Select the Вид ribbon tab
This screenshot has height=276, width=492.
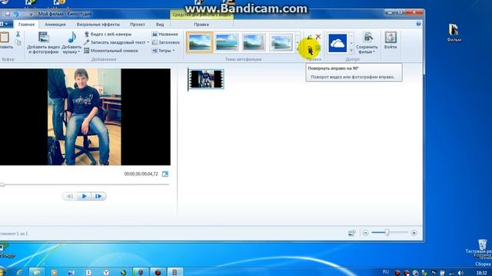160,25
